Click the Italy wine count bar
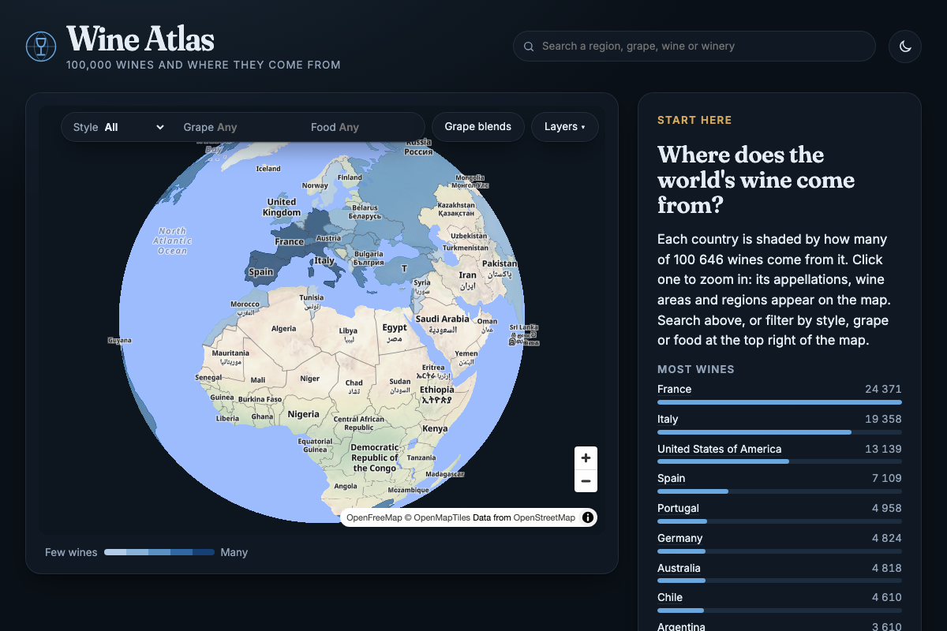 pos(780,432)
